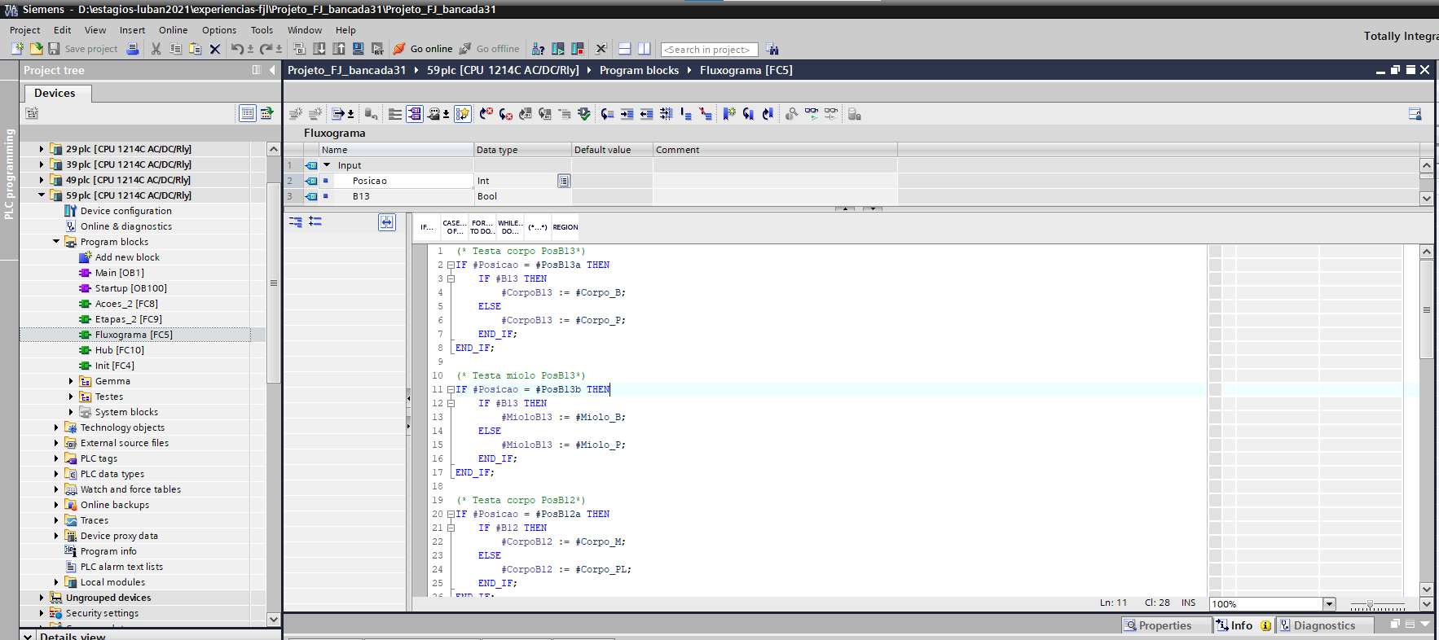Toggle code fold at line 2

[x=451, y=265]
